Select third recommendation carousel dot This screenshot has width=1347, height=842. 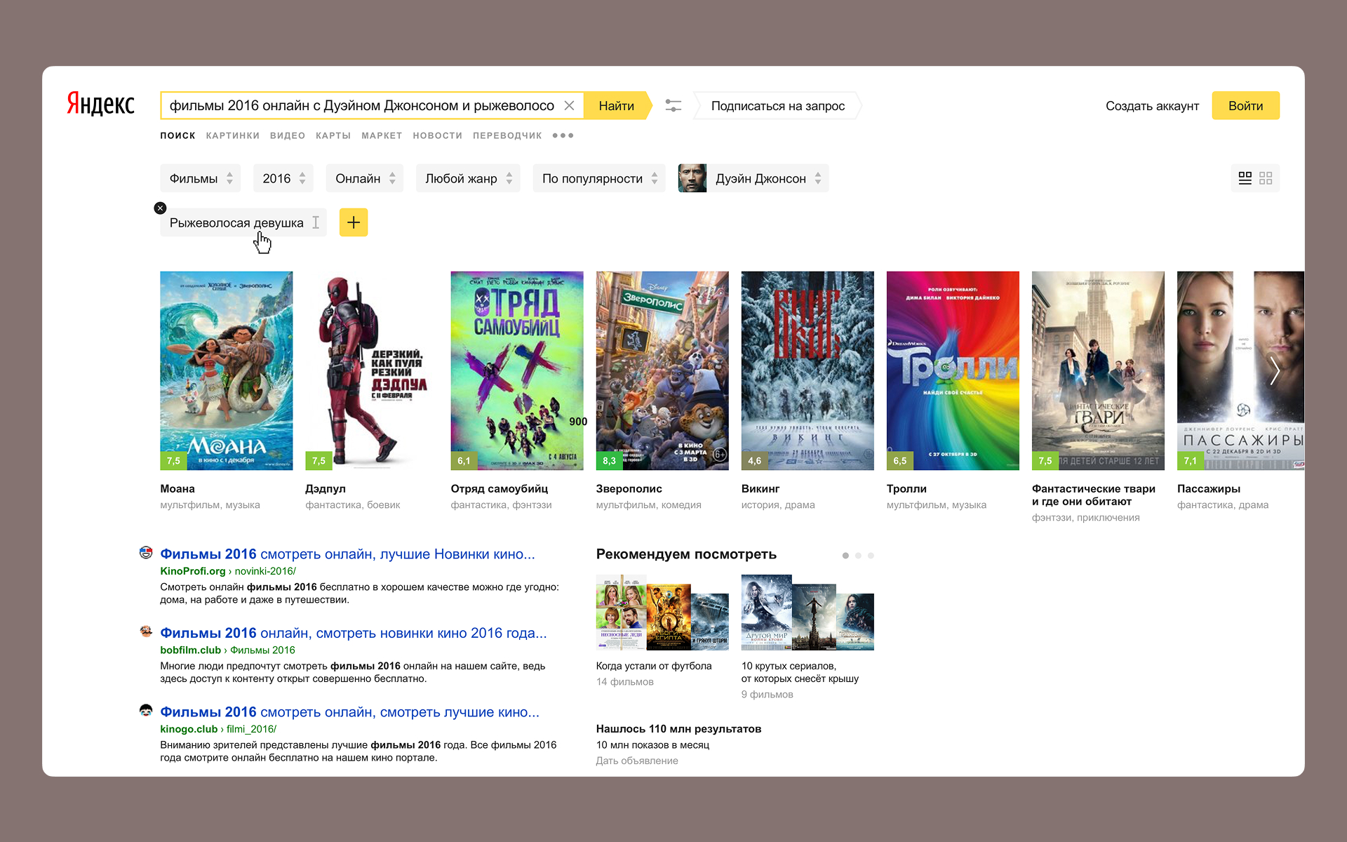click(871, 556)
